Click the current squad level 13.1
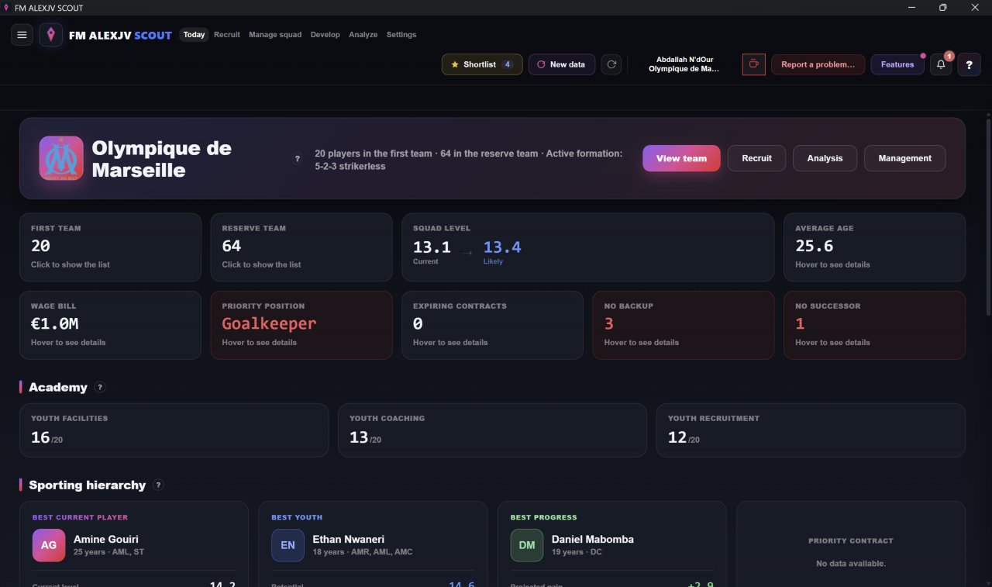 pyautogui.click(x=432, y=247)
